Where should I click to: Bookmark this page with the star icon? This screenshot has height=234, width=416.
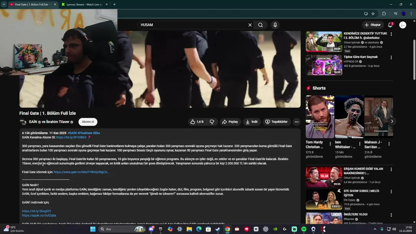point(373,14)
